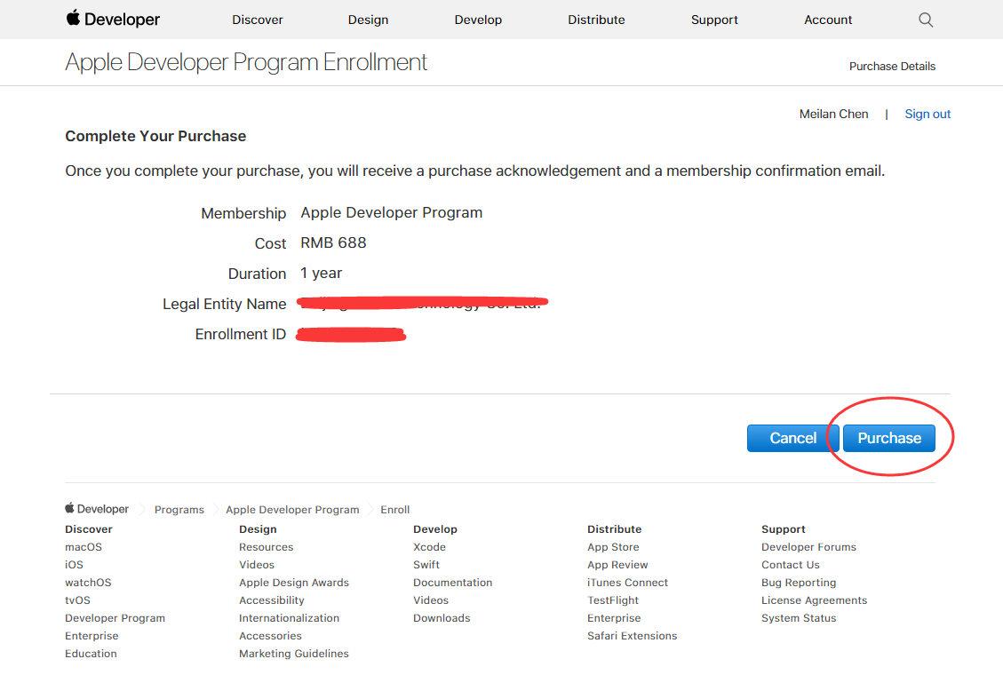Click the Cancel button

coord(793,438)
